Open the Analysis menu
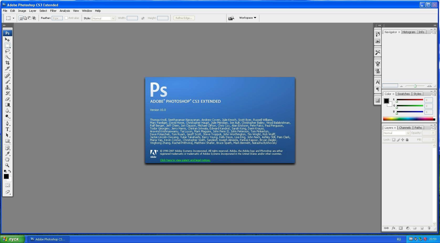Viewport: 440px width, 243px height. pyautogui.click(x=65, y=11)
